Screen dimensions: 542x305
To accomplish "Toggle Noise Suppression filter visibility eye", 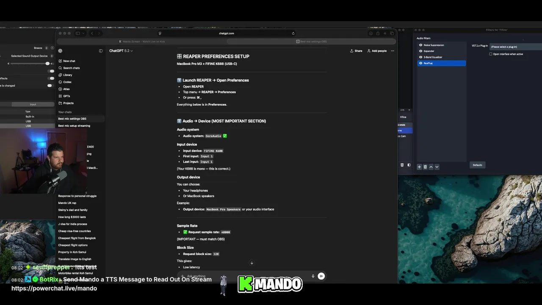I will pyautogui.click(x=420, y=45).
